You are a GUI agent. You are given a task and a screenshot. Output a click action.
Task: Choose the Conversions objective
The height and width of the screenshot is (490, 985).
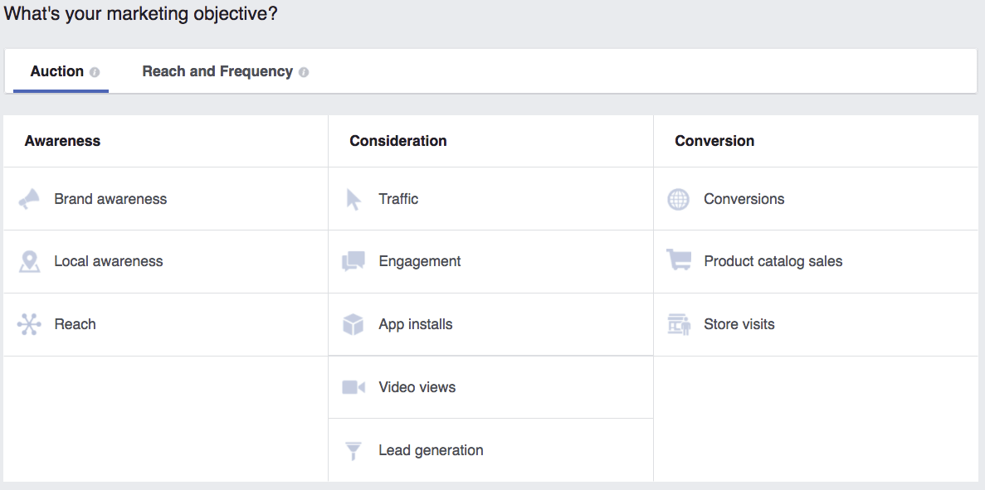pyautogui.click(x=744, y=199)
